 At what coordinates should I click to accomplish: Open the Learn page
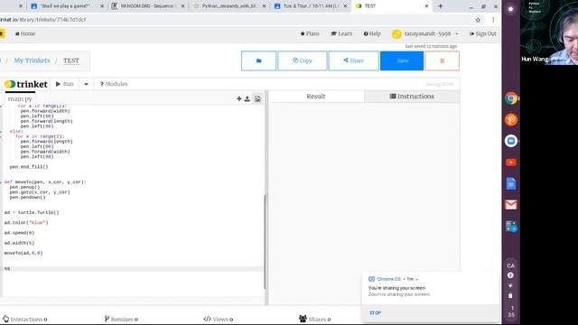coord(341,34)
